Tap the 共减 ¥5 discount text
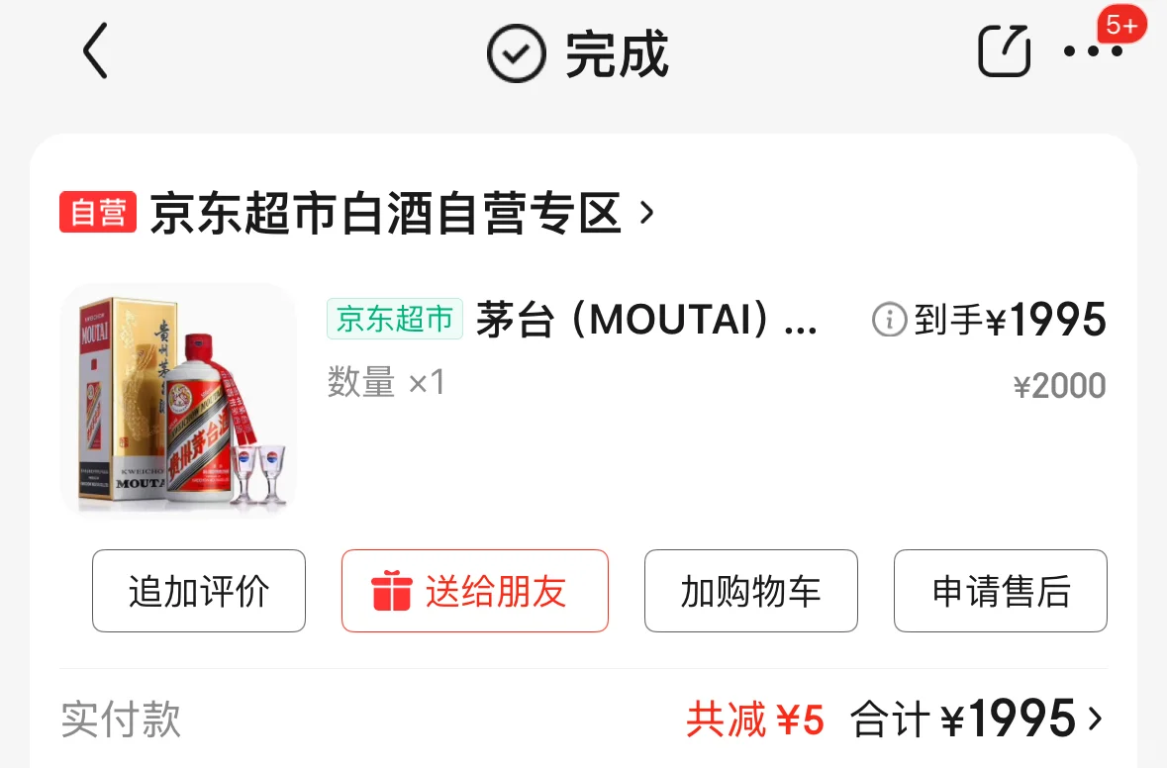Screen dimensions: 1167x768 (x=754, y=720)
